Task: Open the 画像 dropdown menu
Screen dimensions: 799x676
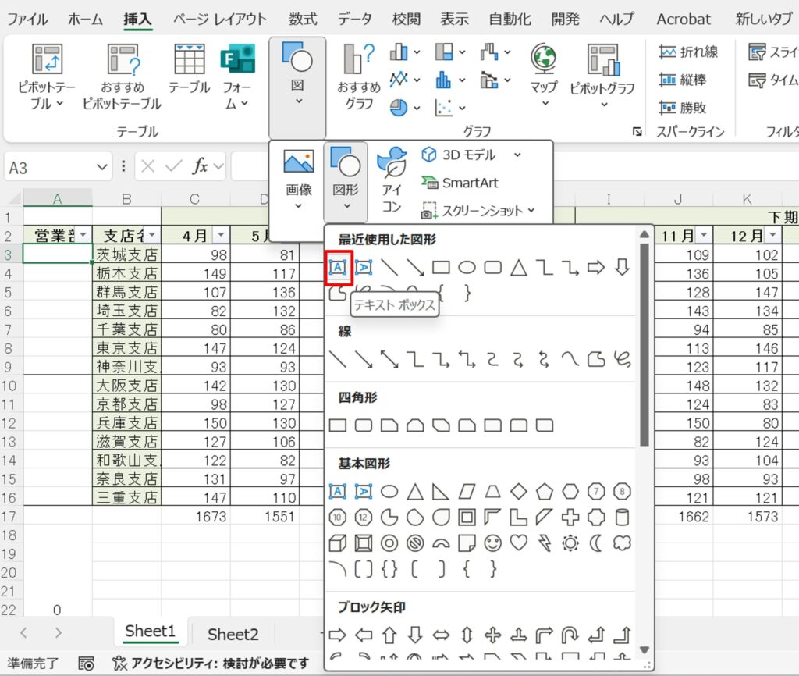Action: [299, 179]
